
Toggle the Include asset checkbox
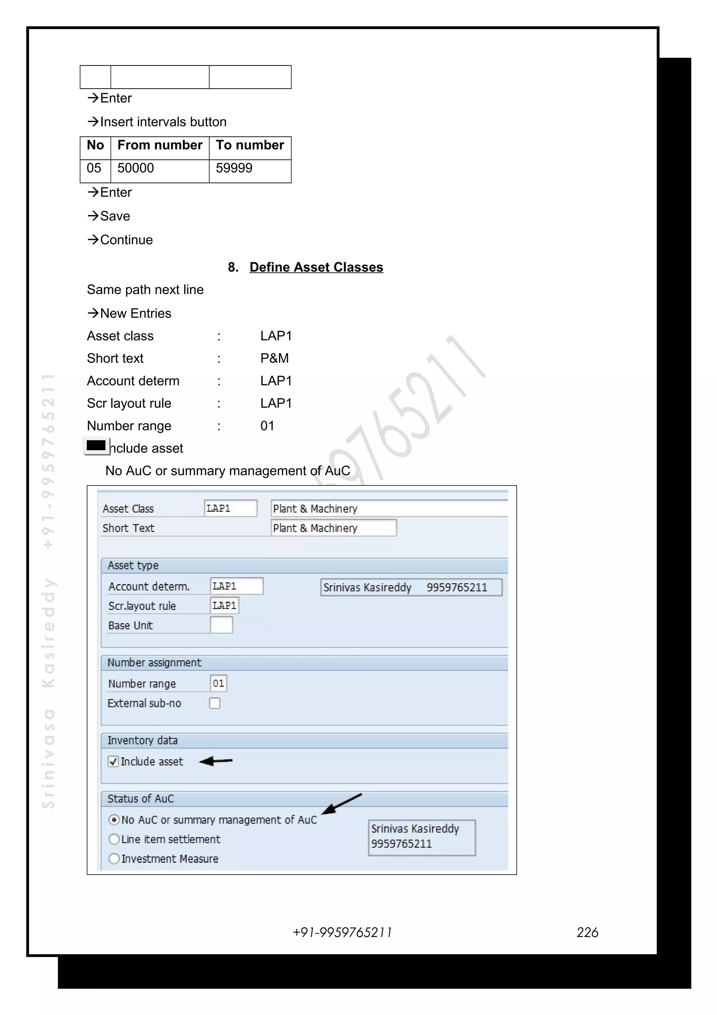pos(113,761)
